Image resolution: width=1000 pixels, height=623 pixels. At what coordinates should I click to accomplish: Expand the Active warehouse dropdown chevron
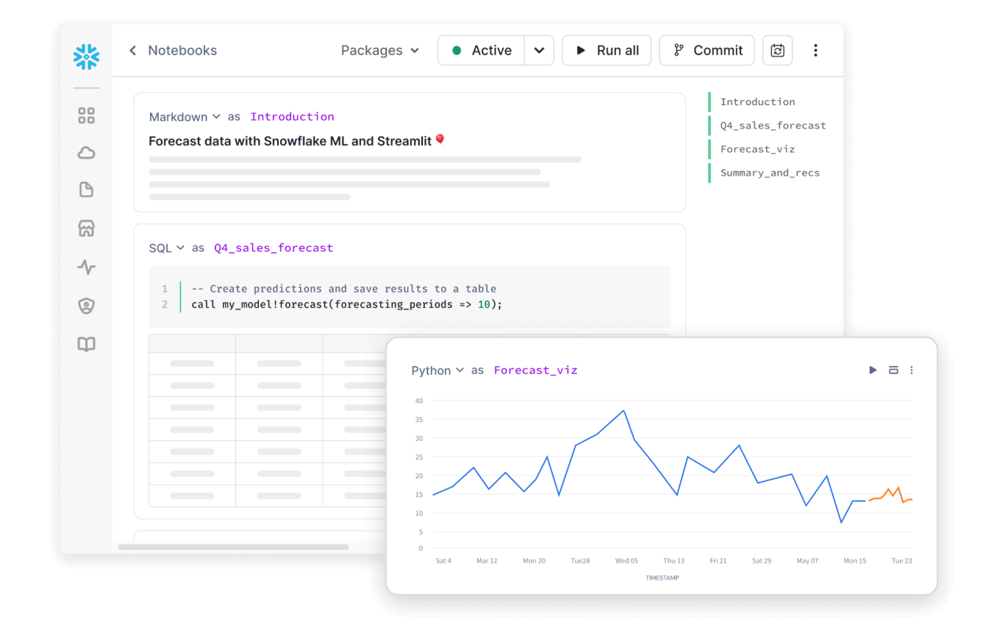click(x=540, y=50)
